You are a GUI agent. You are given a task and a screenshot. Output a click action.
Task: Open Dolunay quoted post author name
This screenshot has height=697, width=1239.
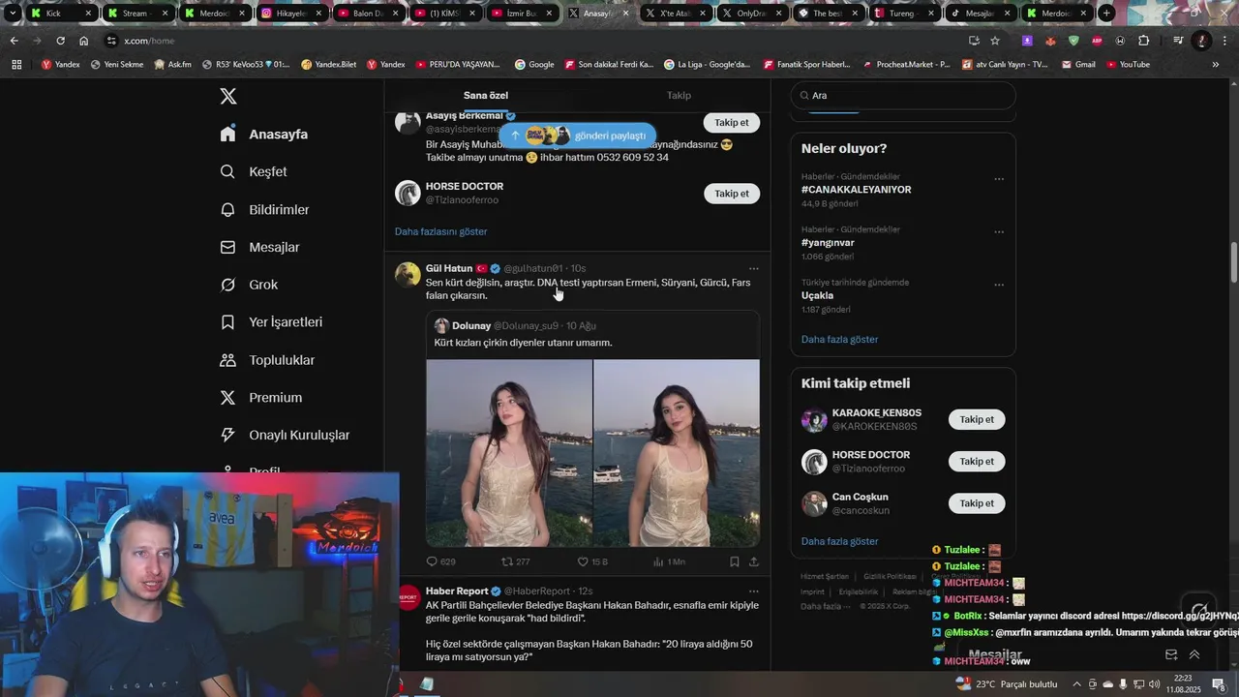(471, 326)
